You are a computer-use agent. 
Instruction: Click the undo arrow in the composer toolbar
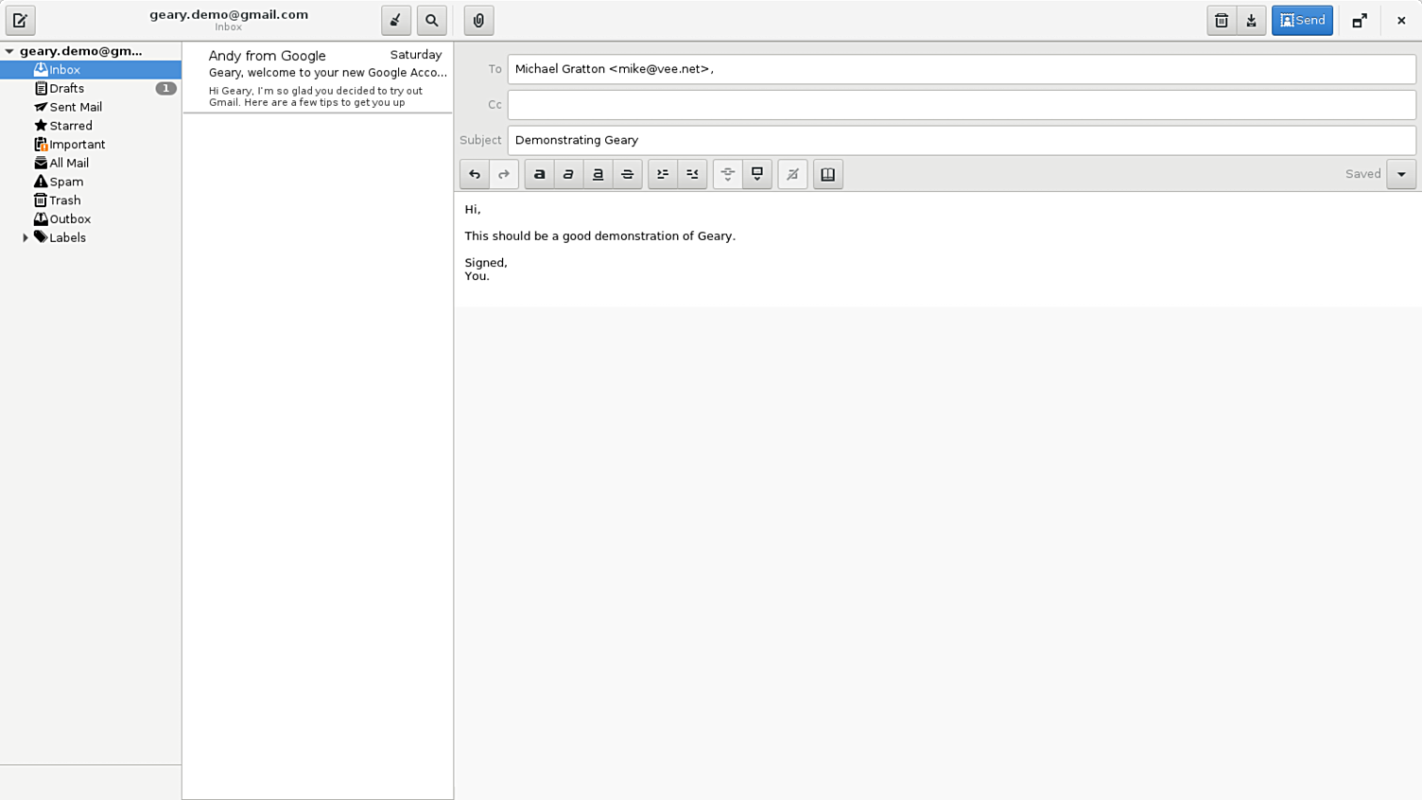tap(475, 174)
